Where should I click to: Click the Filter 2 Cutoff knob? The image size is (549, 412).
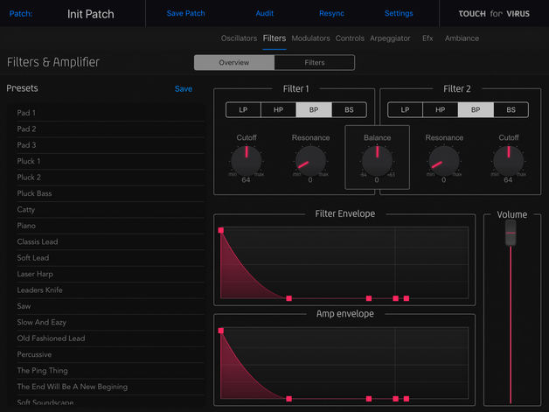tap(509, 161)
